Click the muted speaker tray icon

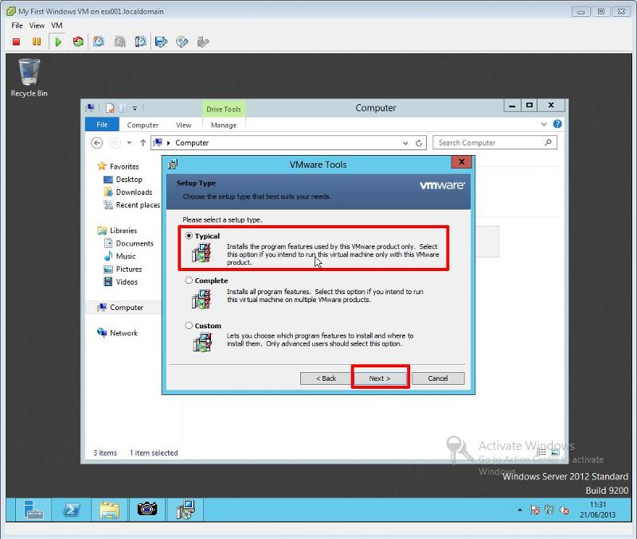564,510
